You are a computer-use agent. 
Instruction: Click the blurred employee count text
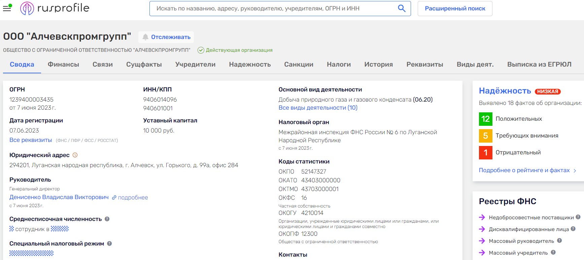click(x=39, y=229)
